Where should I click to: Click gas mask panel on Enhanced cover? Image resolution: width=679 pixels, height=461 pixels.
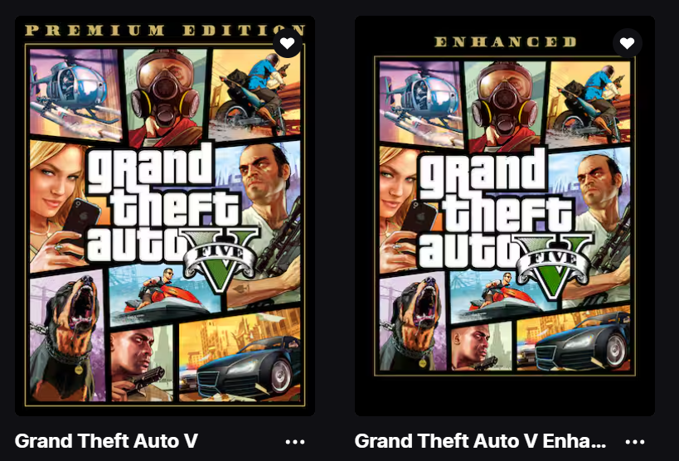504,105
